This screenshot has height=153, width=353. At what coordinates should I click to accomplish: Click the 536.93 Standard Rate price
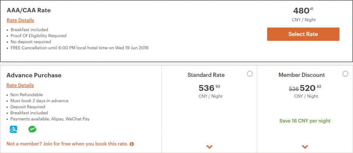[x=209, y=88]
